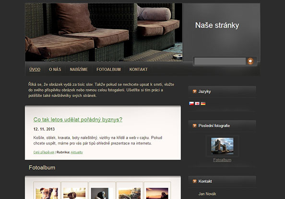Open the Aktuality category link
The image size is (285, 199).
click(77, 152)
